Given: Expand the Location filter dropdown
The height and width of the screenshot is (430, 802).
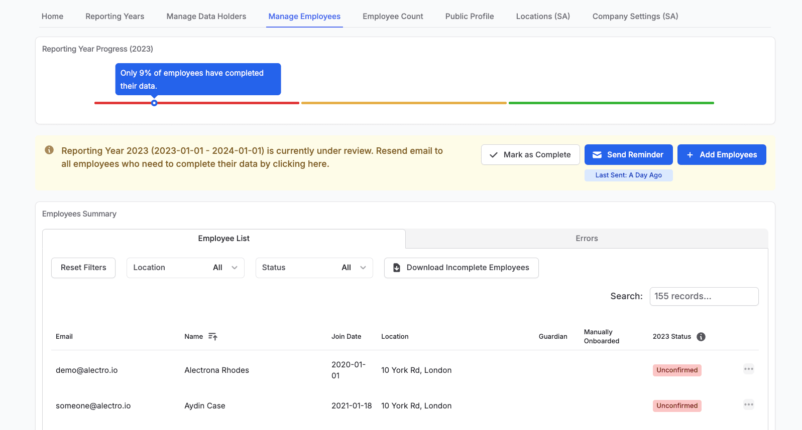Looking at the screenshot, I should click(185, 268).
